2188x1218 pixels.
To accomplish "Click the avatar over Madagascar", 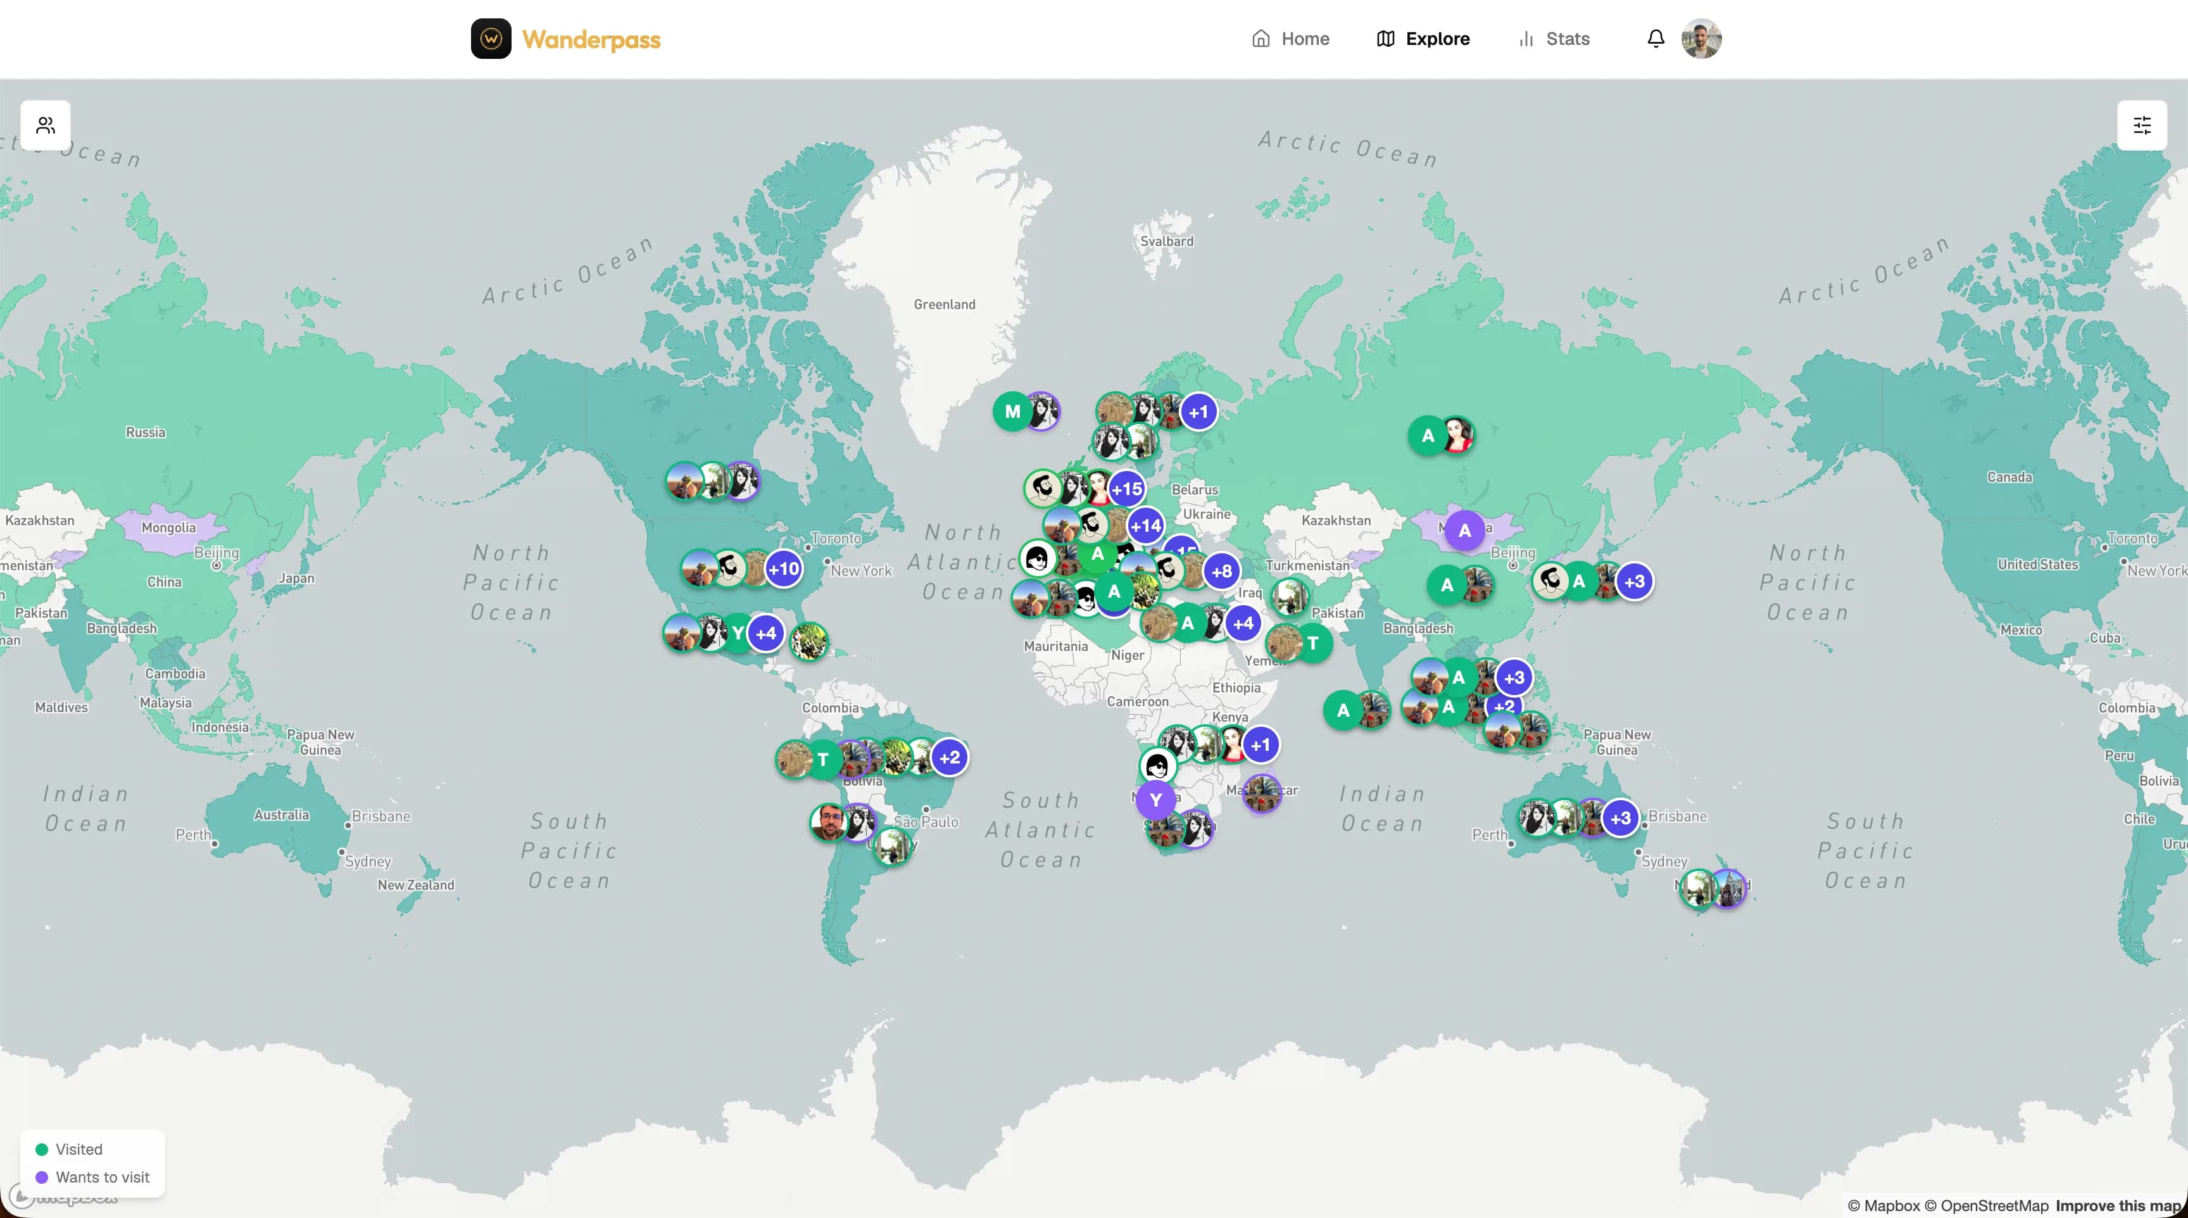I will (1262, 793).
